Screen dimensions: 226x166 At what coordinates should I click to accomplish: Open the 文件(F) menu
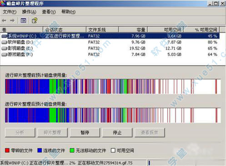(10, 12)
